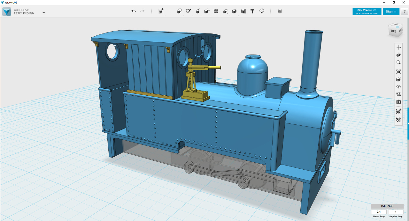Click the Sign In button
This screenshot has height=221, width=409.
391,11
